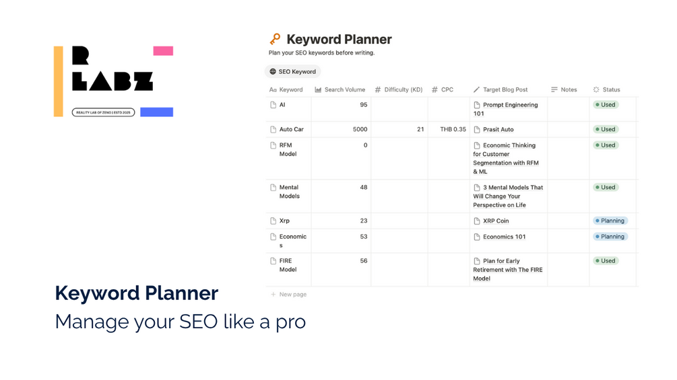Click the Planning status tag for Xrp
Viewport: 677px width, 380px height.
610,221
